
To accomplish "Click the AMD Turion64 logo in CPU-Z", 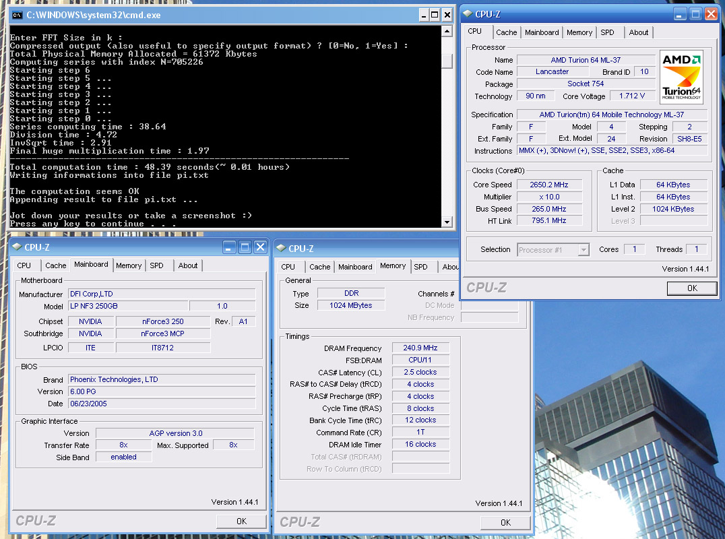I will pos(681,77).
